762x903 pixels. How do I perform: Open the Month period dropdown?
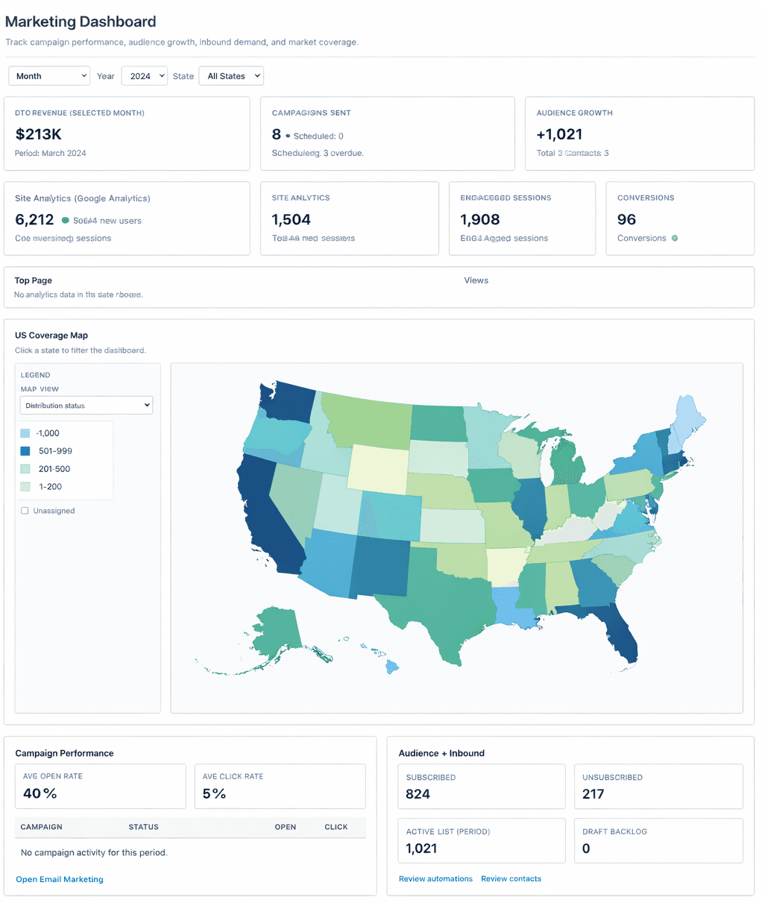[x=48, y=75]
